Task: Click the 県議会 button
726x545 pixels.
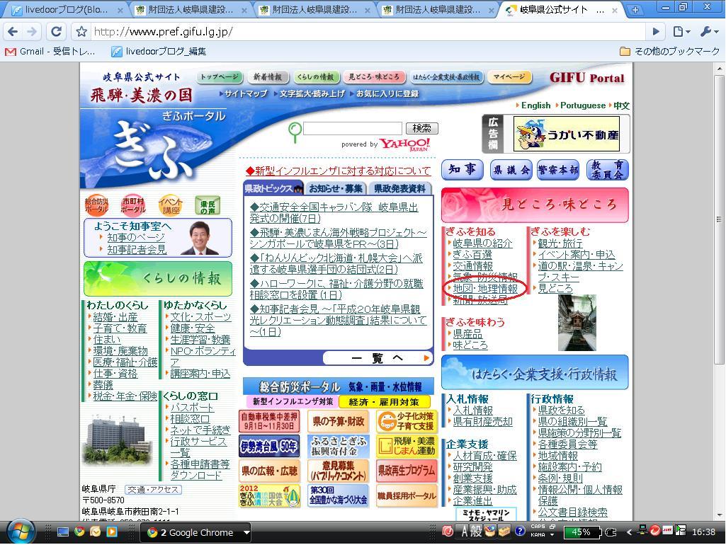Action: pyautogui.click(x=511, y=170)
